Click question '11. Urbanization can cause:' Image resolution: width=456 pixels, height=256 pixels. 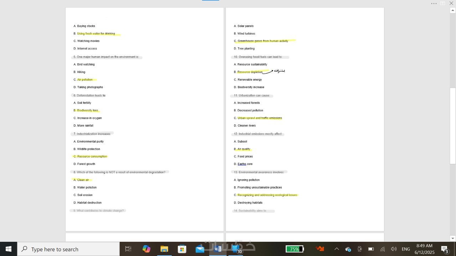point(252,95)
